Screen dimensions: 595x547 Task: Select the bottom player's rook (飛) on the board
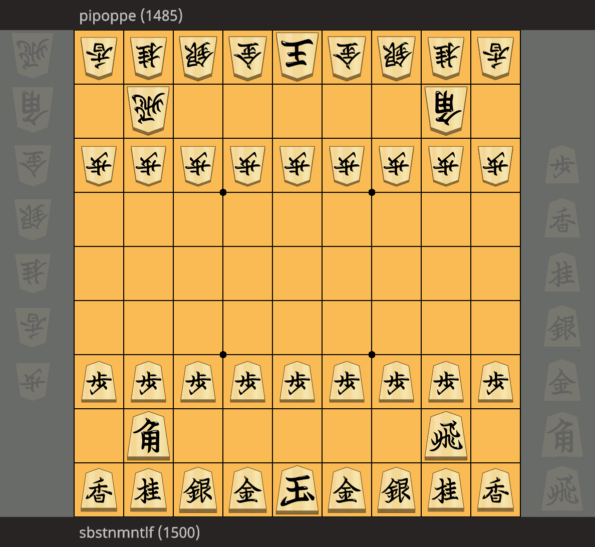point(446,436)
